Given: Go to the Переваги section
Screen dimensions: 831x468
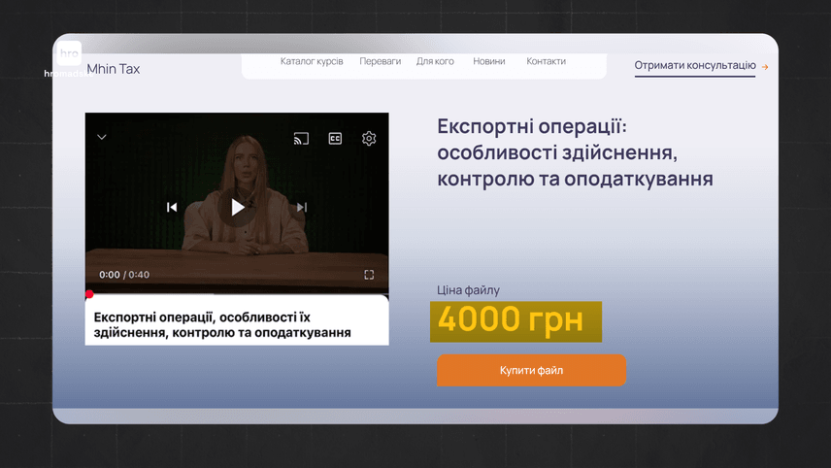Looking at the screenshot, I should [x=380, y=61].
